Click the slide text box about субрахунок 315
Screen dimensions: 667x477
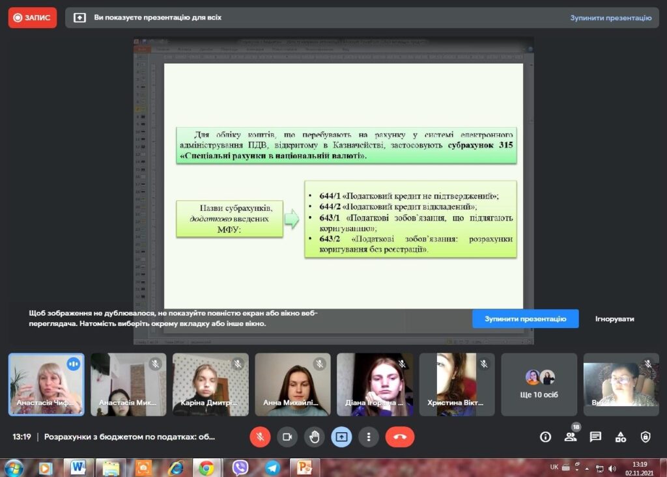[347, 145]
